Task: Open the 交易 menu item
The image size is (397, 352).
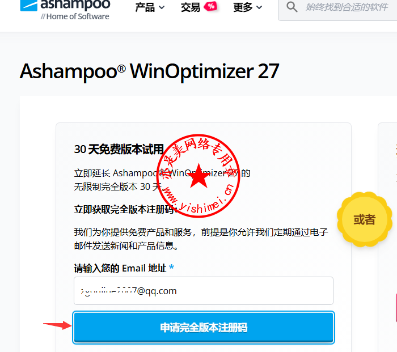Action: coord(191,7)
